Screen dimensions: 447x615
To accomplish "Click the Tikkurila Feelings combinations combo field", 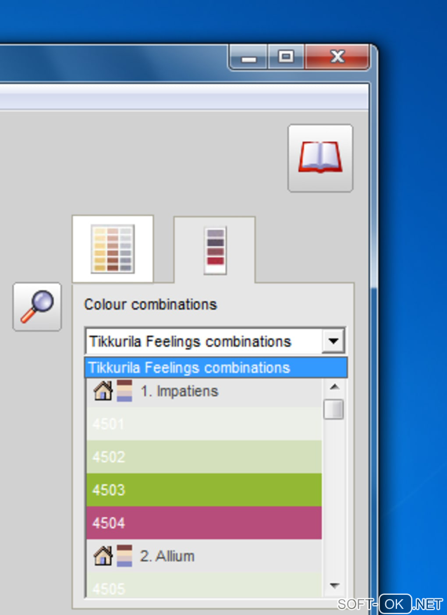I will (x=215, y=341).
